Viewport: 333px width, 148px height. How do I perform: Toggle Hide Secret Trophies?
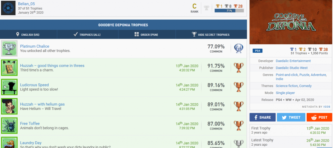211,35
